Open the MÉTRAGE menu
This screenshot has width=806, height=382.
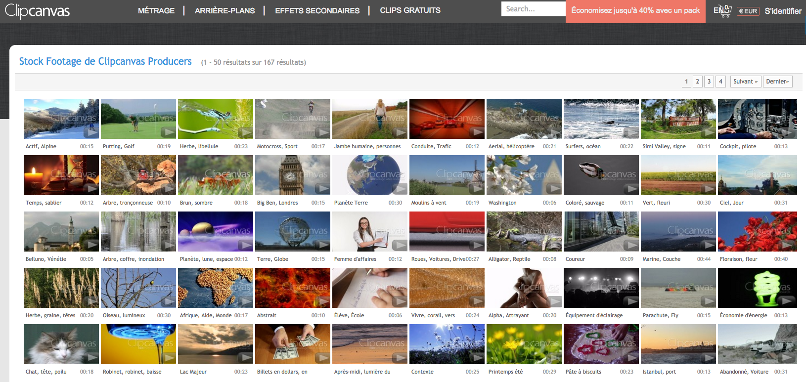point(156,10)
